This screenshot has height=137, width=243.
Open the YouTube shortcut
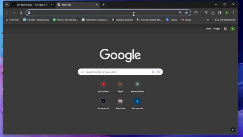103,87
